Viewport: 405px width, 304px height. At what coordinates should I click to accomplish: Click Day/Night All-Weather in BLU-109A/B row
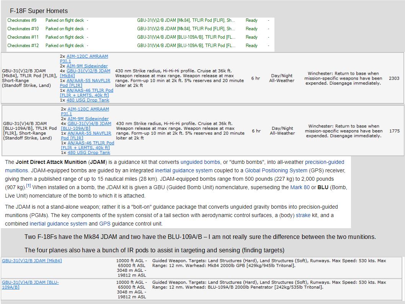[x=282, y=131]
